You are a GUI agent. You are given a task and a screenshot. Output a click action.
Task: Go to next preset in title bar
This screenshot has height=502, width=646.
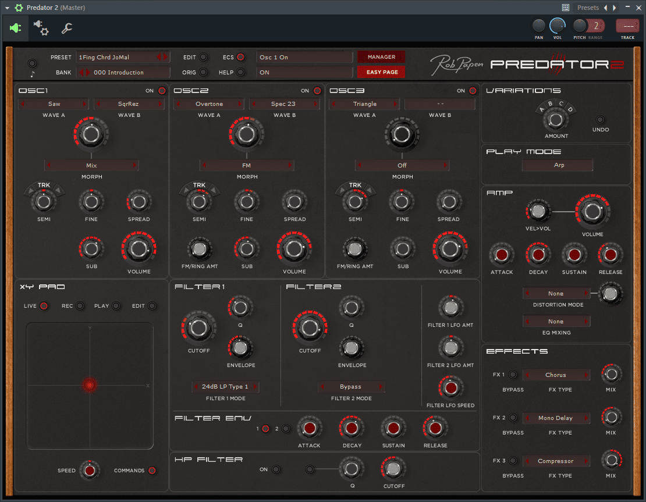tap(614, 8)
